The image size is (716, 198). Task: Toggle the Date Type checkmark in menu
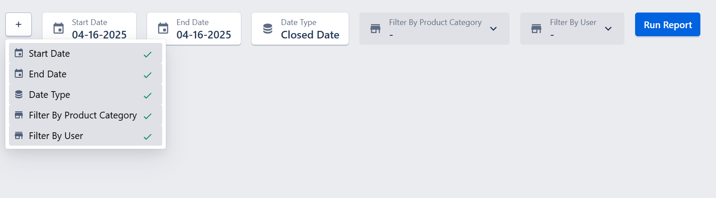coord(147,96)
